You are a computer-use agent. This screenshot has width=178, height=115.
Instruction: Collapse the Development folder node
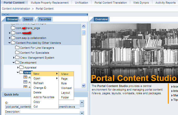(14, 63)
